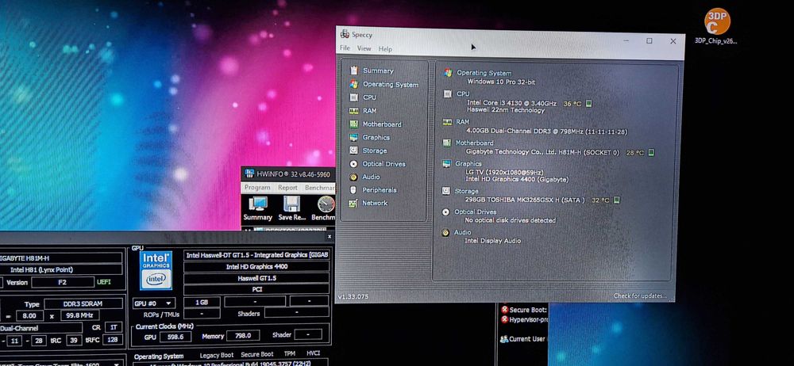This screenshot has height=366, width=794.
Task: Click the Speccy title bar app icon
Action: pos(345,34)
